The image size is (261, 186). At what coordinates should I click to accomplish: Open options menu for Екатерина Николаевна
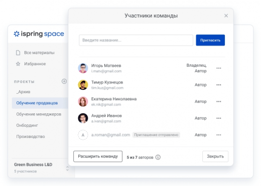[x=219, y=102]
